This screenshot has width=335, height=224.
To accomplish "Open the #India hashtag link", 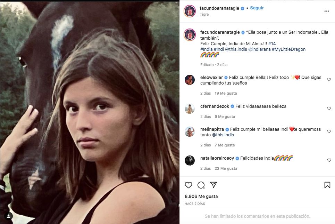I will coord(207,49).
